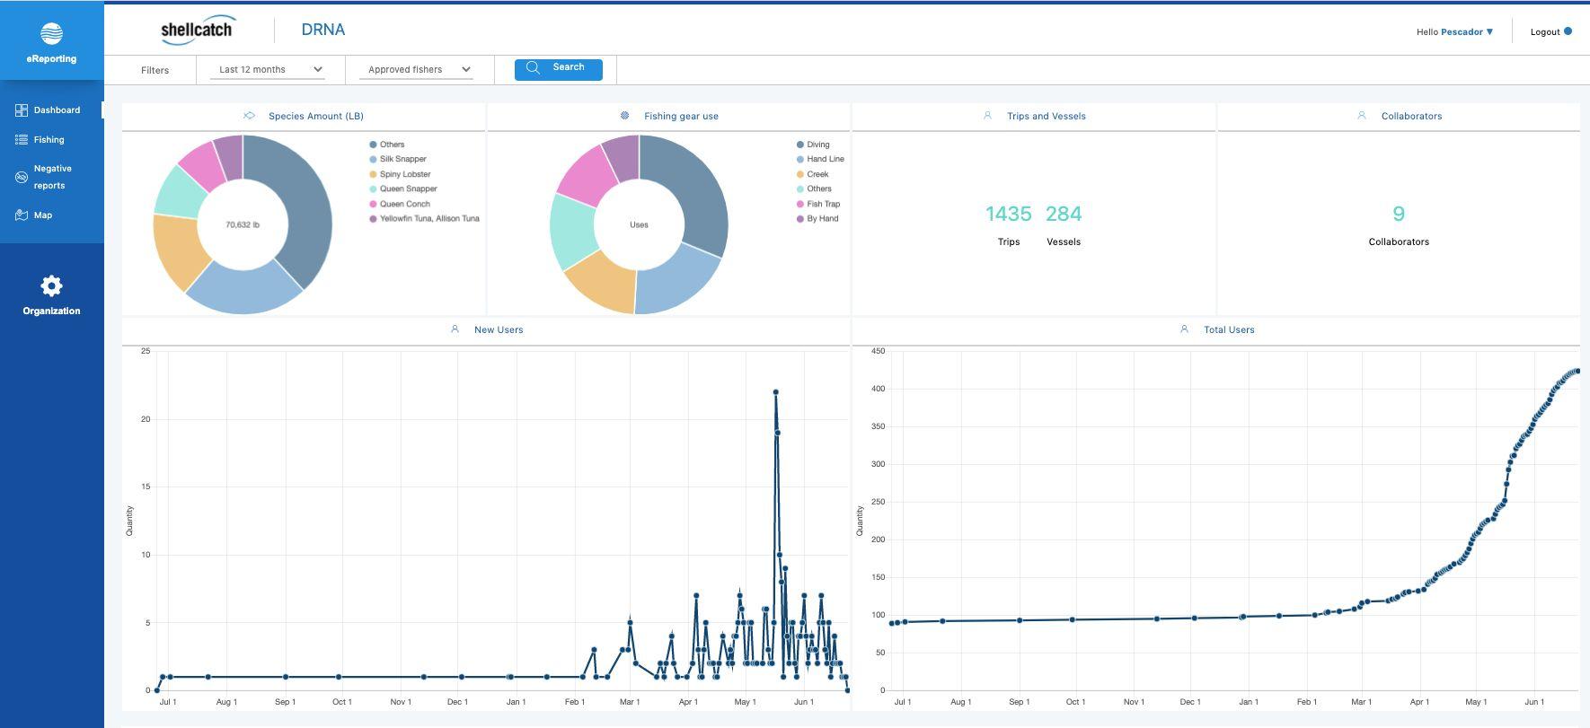Toggle Hand Line legend entry
This screenshot has height=728, width=1590.
(x=820, y=159)
